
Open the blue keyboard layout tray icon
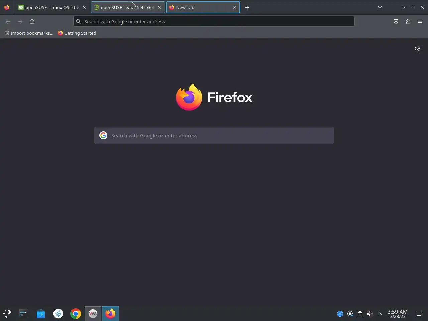(340, 314)
